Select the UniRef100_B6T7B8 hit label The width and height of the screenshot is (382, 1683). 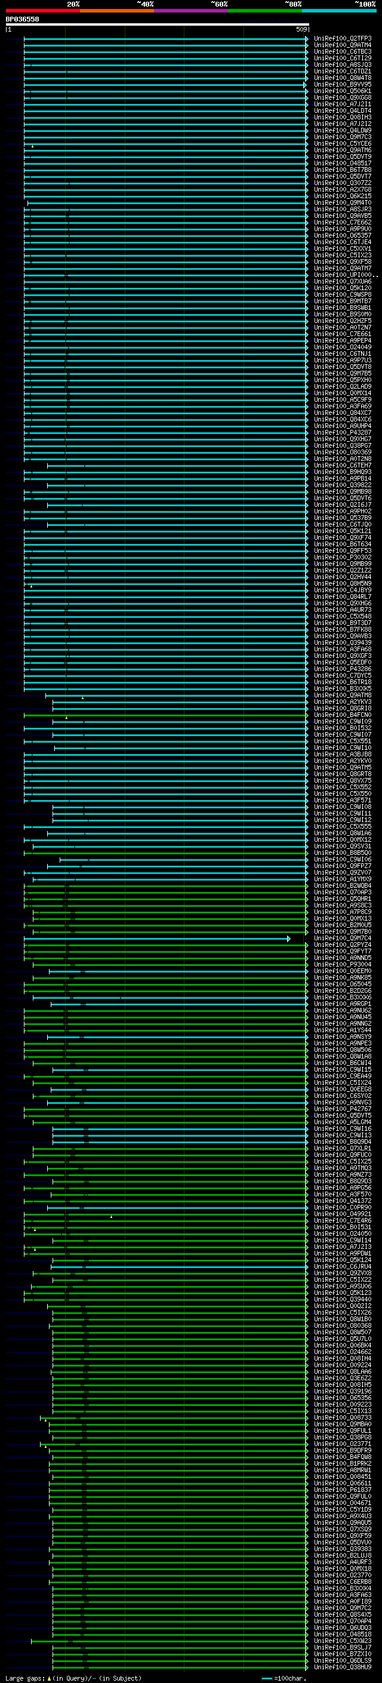[342, 170]
